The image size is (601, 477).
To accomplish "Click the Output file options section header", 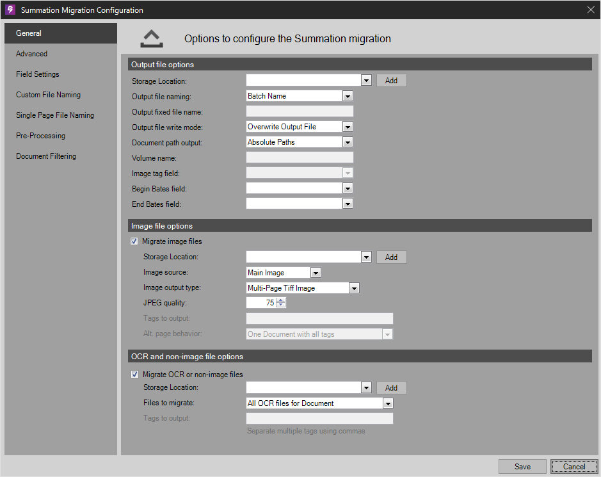I will 360,65.
